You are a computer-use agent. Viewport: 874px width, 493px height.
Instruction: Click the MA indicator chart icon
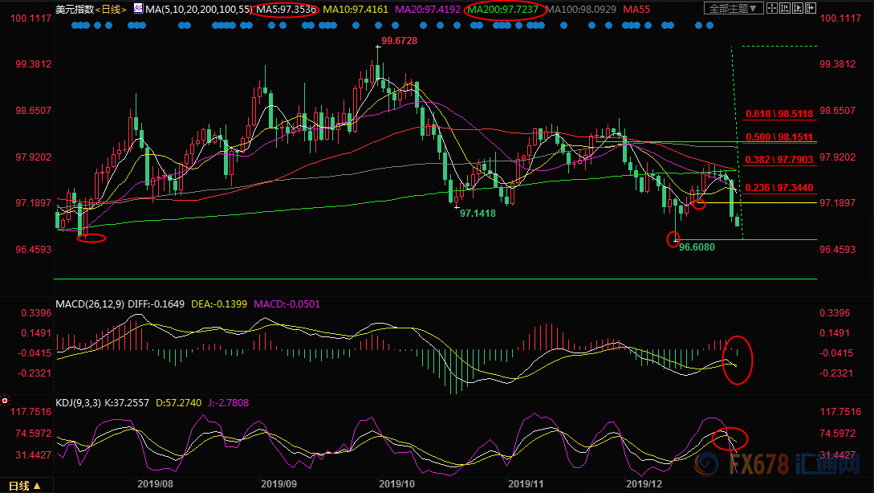138,10
